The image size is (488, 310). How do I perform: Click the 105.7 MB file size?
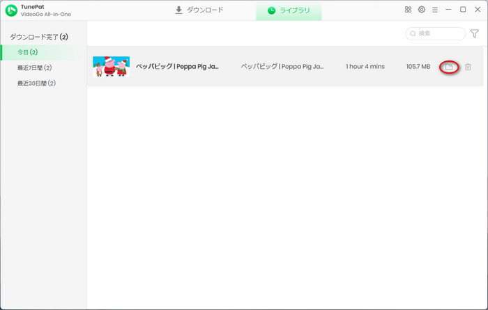pos(418,67)
